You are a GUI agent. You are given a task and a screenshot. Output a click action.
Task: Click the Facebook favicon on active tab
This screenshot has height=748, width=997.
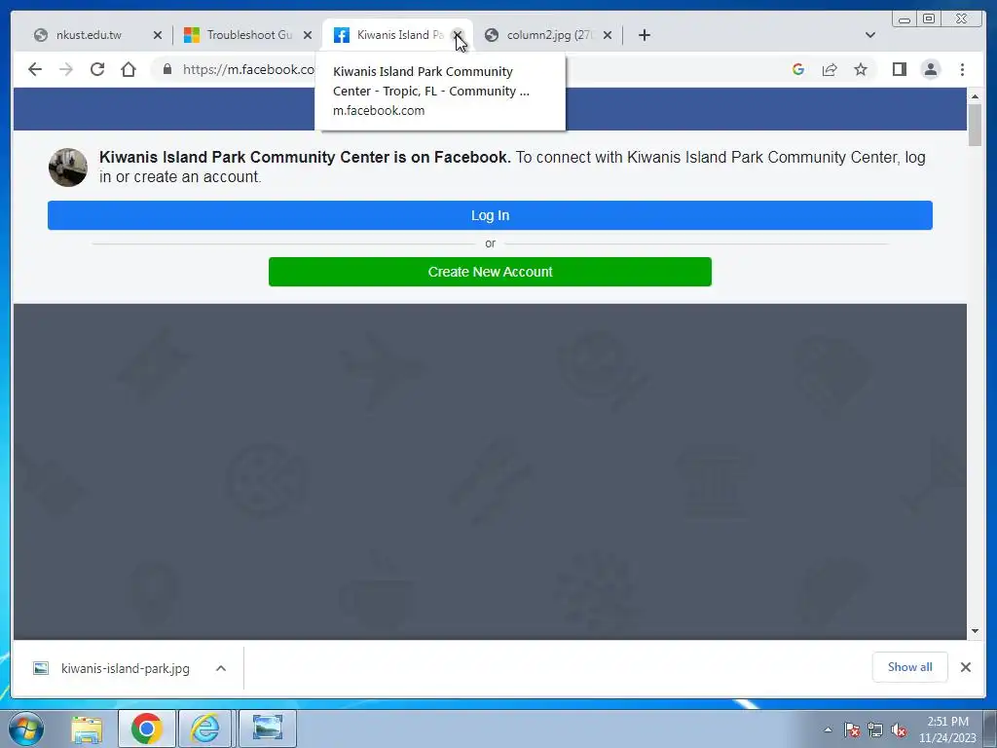342,35
